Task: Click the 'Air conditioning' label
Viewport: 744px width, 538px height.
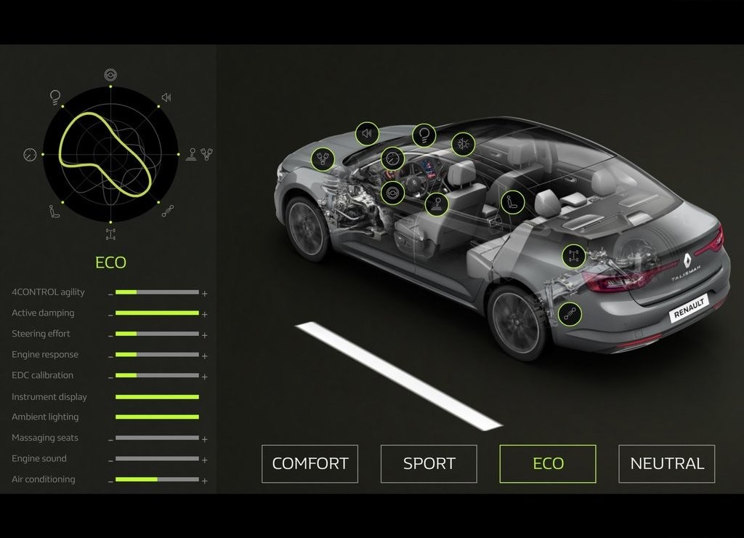Action: [x=44, y=480]
